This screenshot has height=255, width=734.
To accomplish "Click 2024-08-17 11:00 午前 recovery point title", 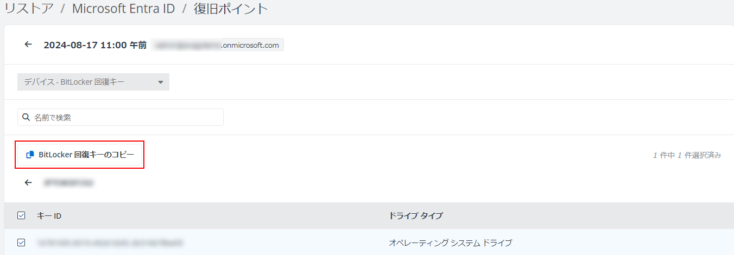I will click(95, 45).
